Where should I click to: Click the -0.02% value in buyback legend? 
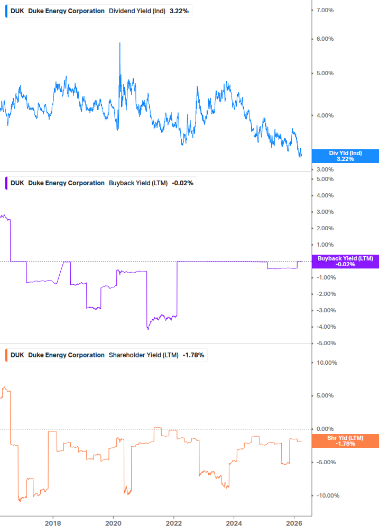(182, 183)
